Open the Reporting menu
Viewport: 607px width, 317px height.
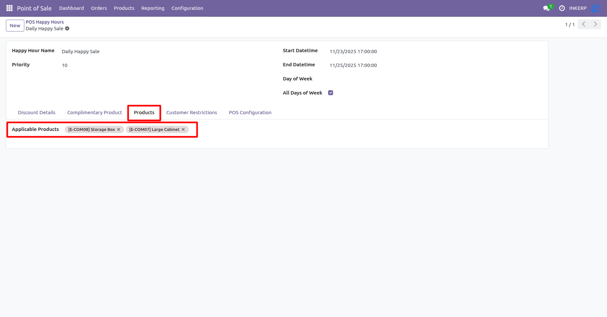(153, 8)
